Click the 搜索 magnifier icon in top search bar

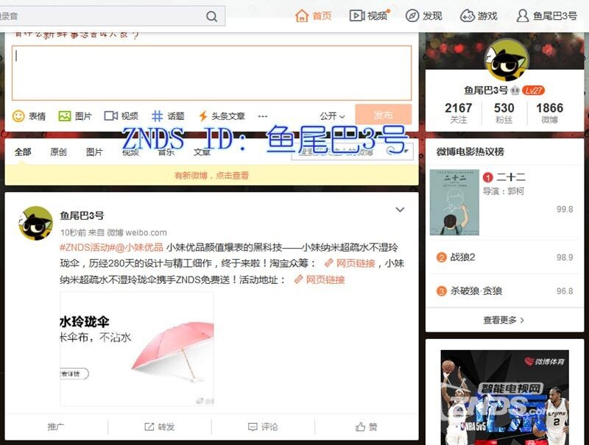pos(210,15)
